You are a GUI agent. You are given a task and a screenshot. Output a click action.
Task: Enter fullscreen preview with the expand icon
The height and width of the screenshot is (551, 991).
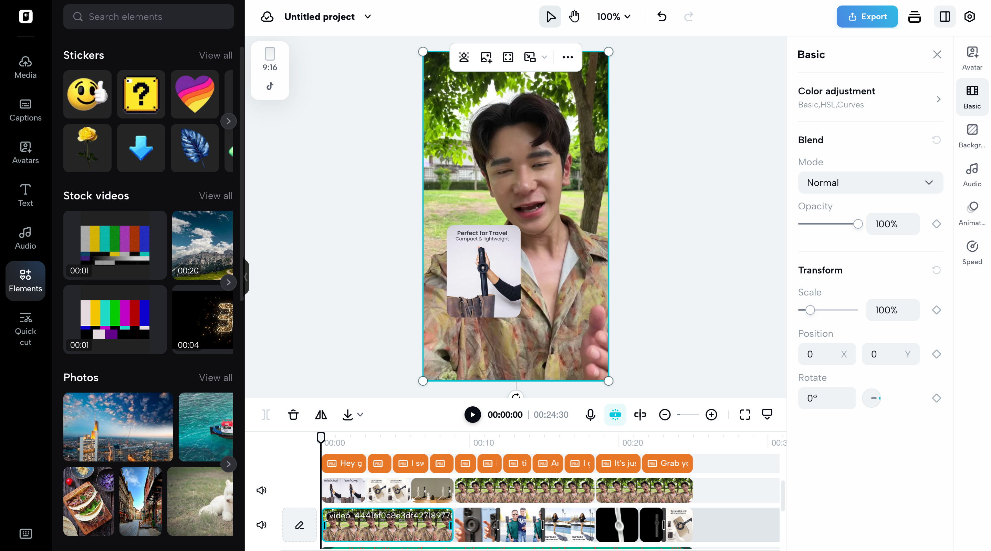click(x=745, y=414)
